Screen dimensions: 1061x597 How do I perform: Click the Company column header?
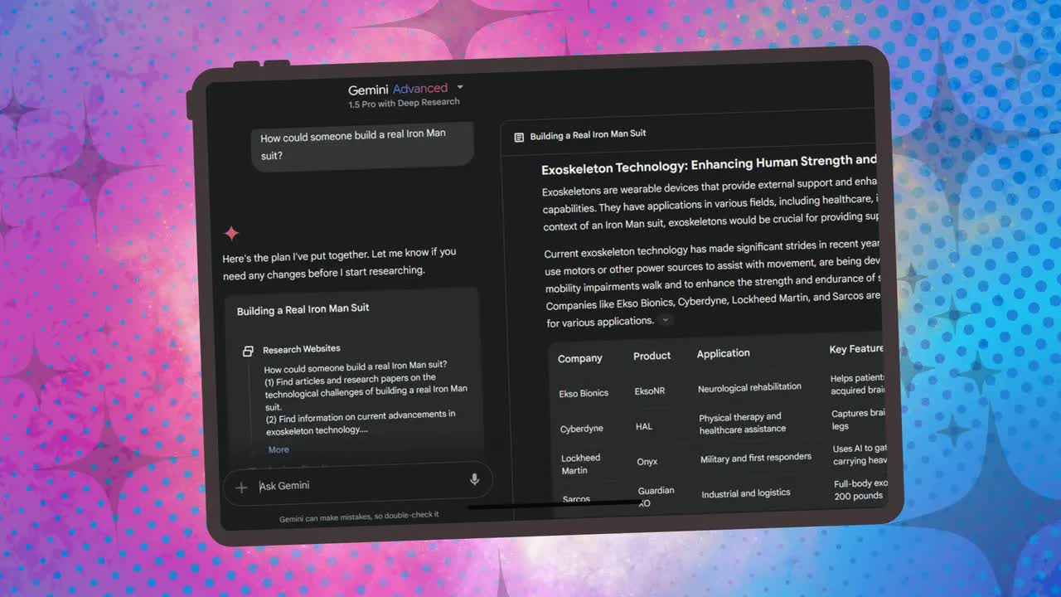click(579, 358)
